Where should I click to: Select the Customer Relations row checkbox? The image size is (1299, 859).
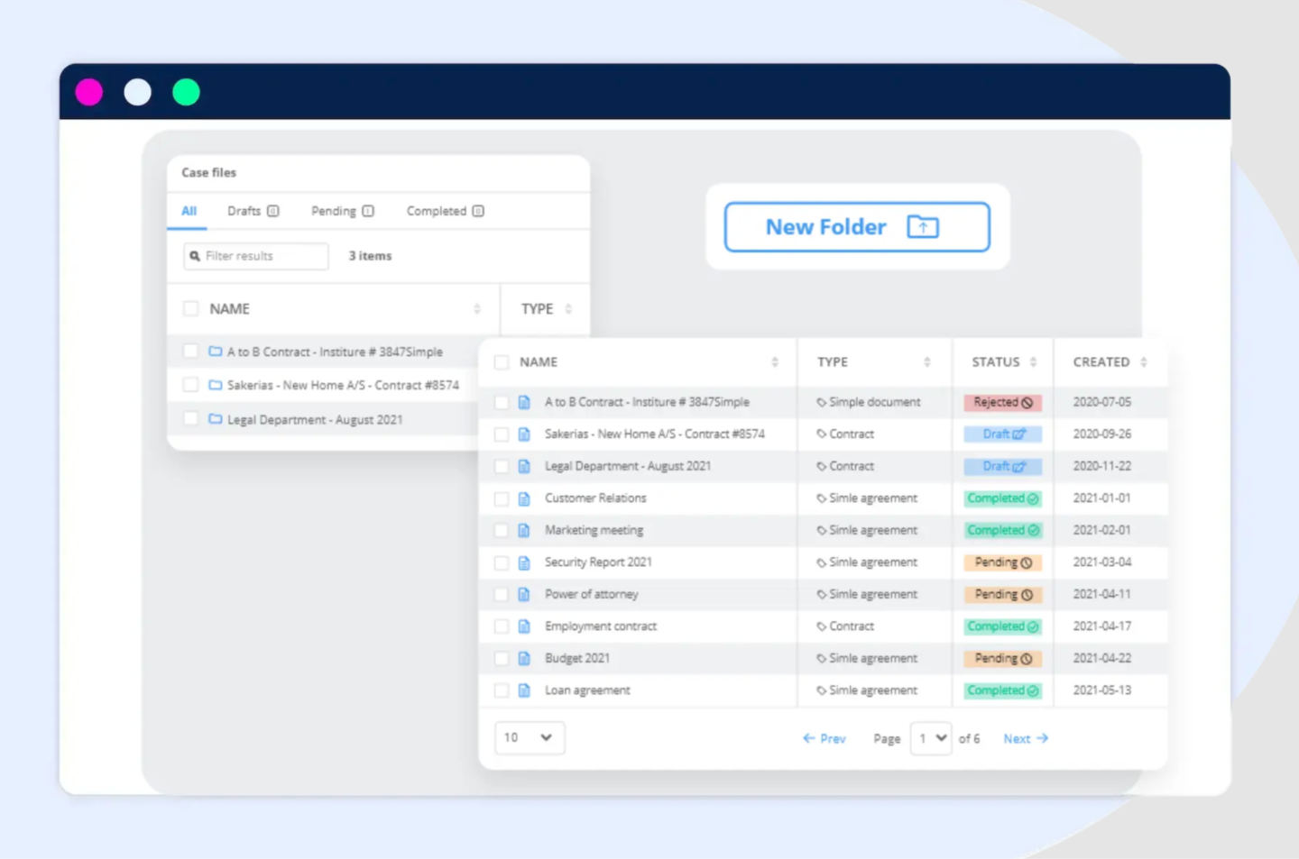pos(502,498)
